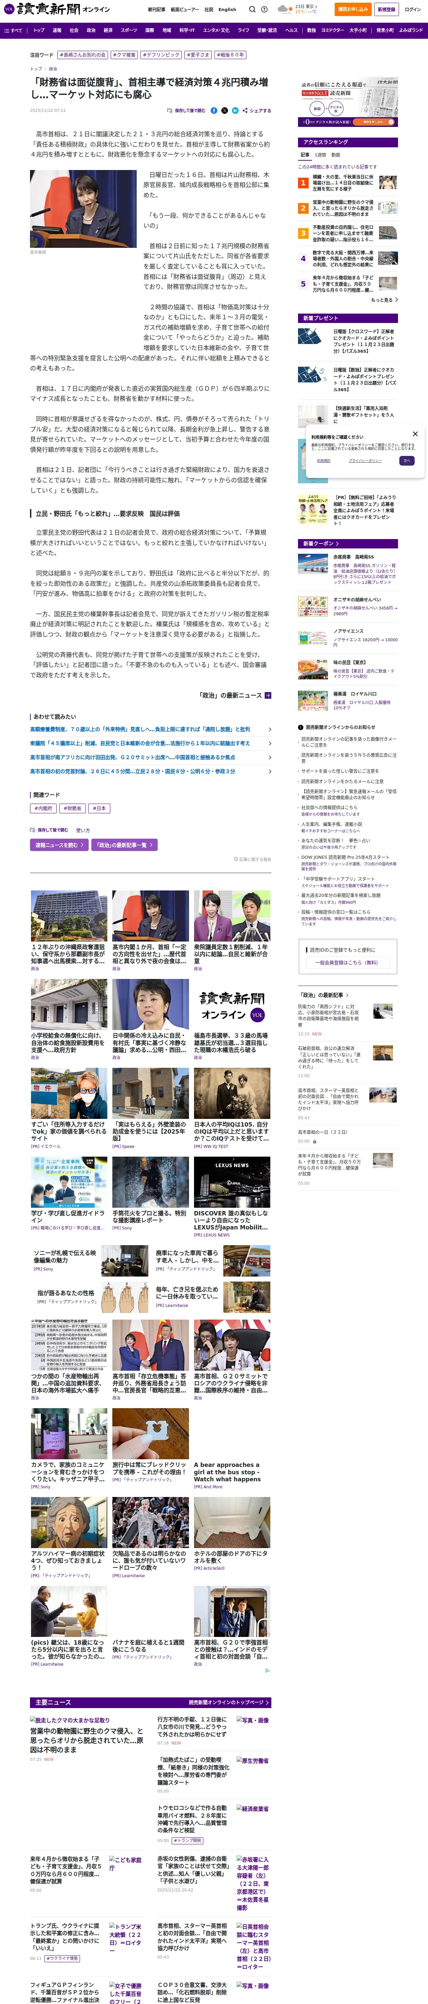Viewport: 428px width, 2004px height.
Task: Click the #長崎さんお別れの会 hot word tag
Action: pos(83,55)
